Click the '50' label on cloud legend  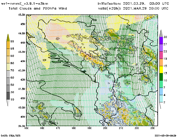12,85
